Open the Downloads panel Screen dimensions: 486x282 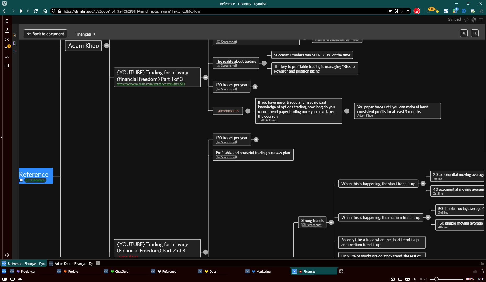[7, 30]
